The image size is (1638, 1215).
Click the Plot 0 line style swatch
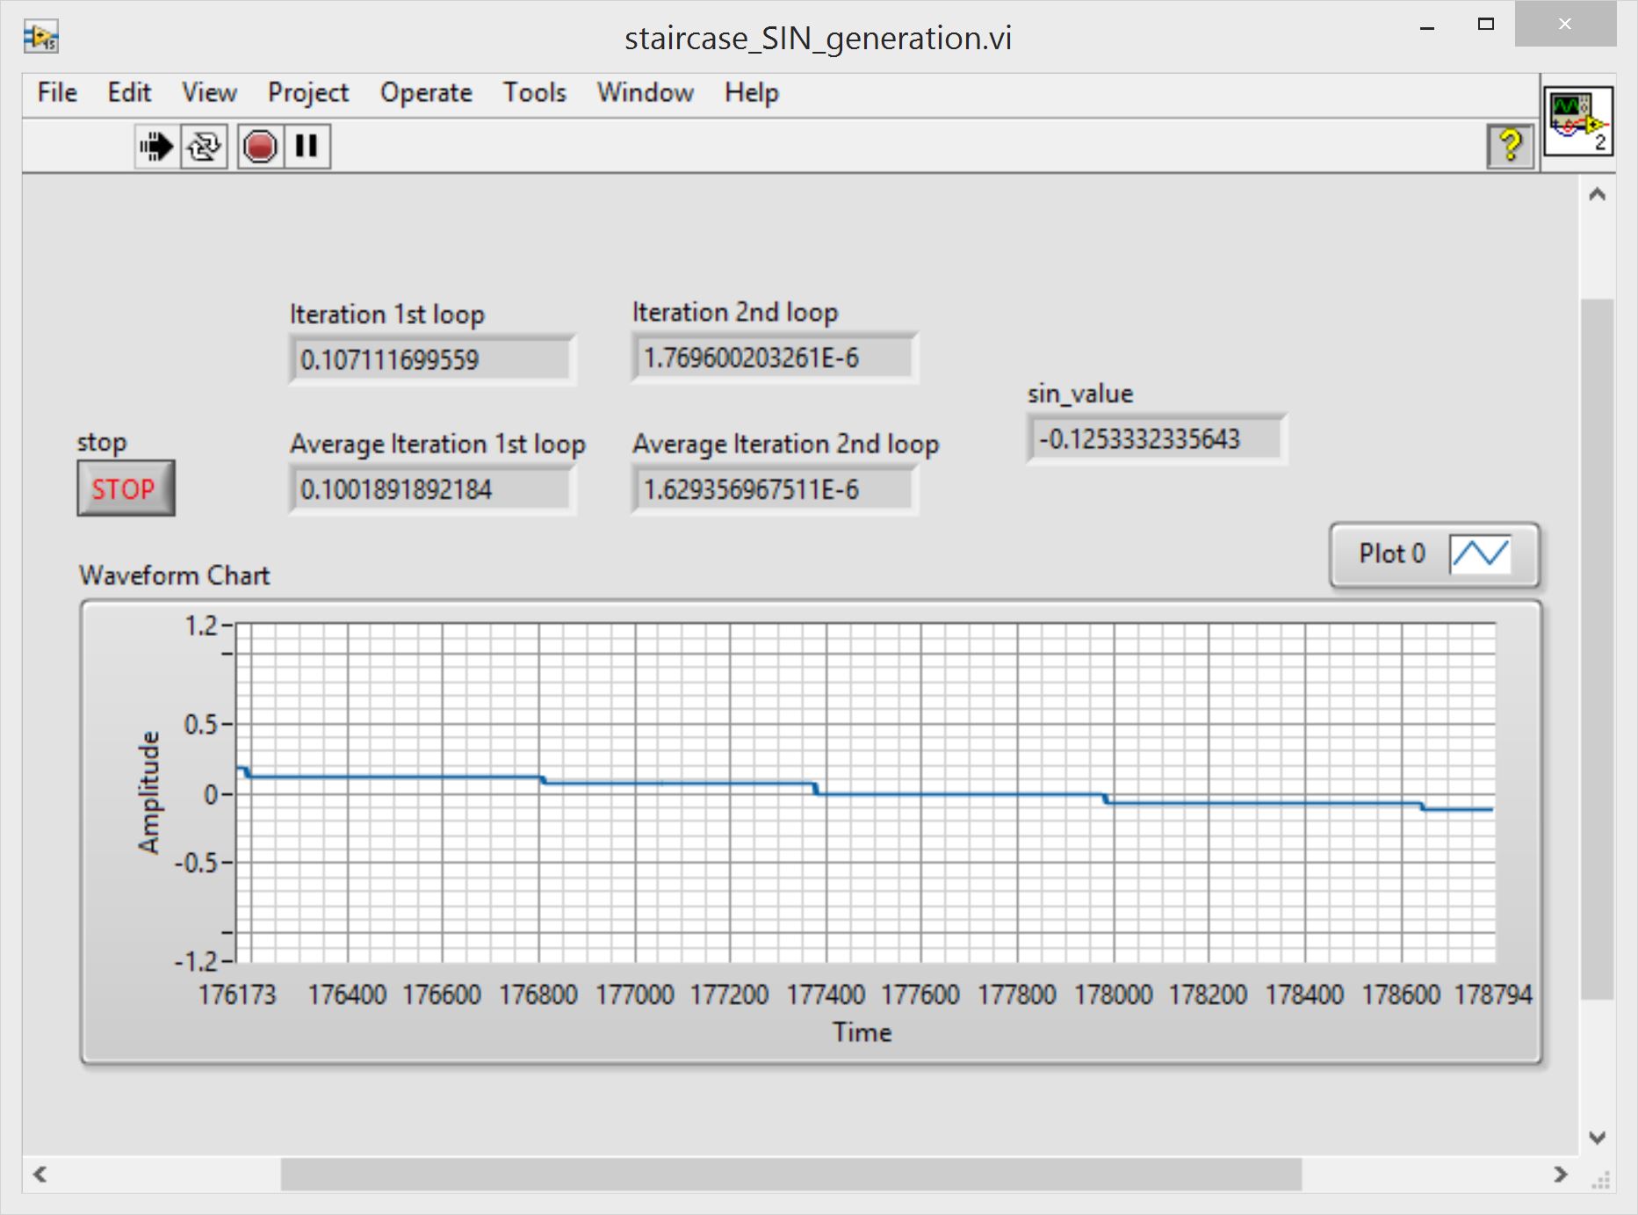point(1480,553)
